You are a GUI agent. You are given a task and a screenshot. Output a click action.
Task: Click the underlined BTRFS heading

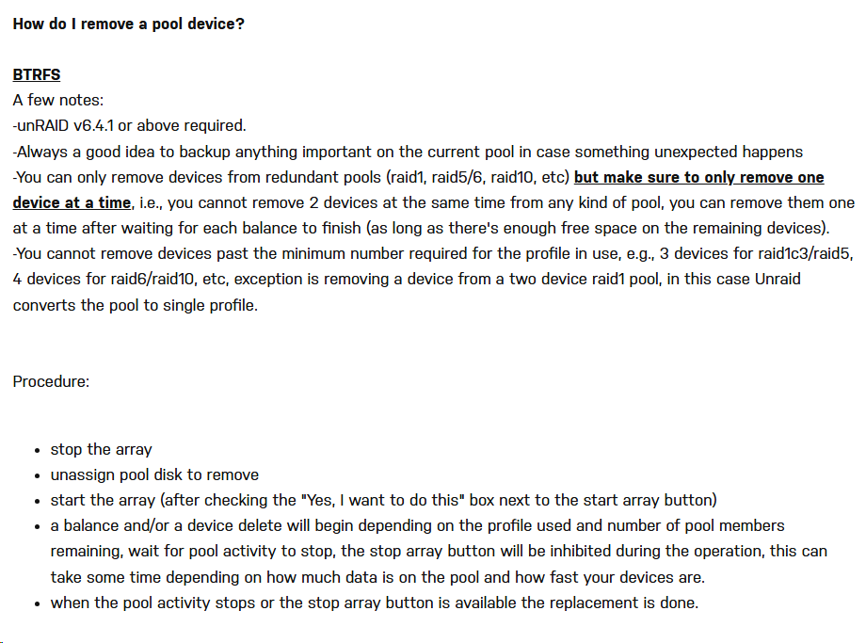click(37, 74)
